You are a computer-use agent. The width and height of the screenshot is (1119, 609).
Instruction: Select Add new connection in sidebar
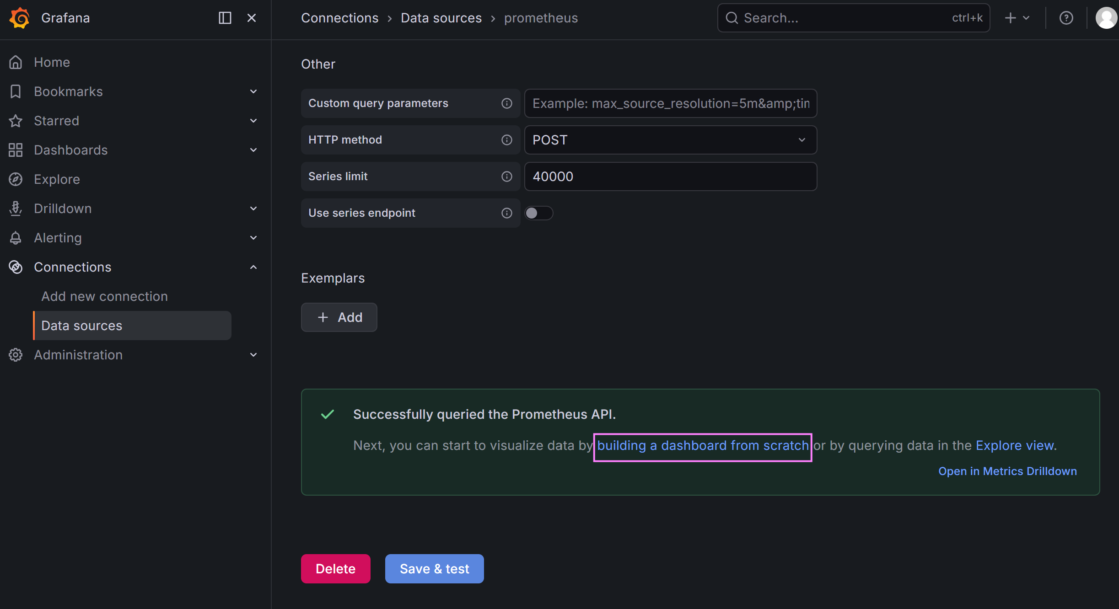click(104, 296)
